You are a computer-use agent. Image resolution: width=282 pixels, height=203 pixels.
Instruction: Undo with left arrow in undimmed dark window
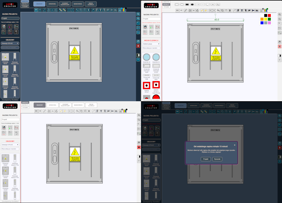click(x=36, y=10)
